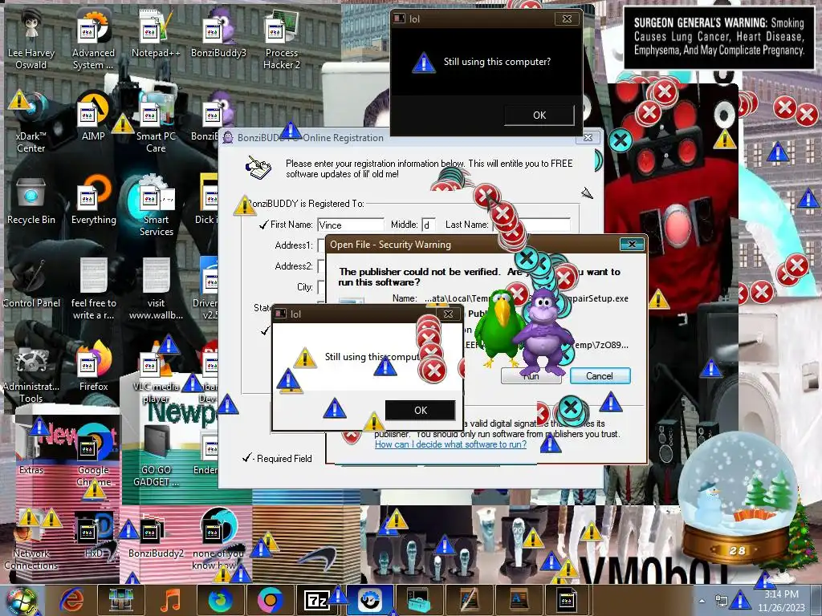The image size is (822, 616).
Task: Open the toolbox taskbar icon
Action: [x=419, y=600]
